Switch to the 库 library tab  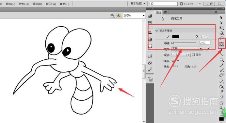pos(165,12)
